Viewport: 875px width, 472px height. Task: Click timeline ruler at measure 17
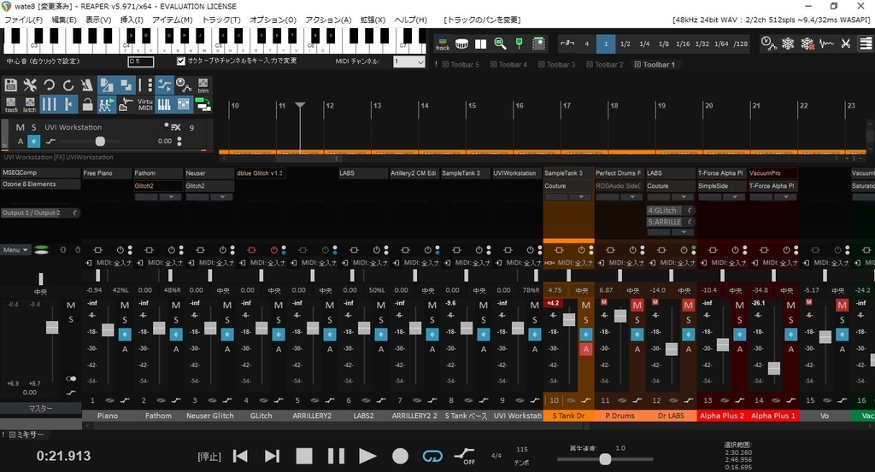click(567, 106)
